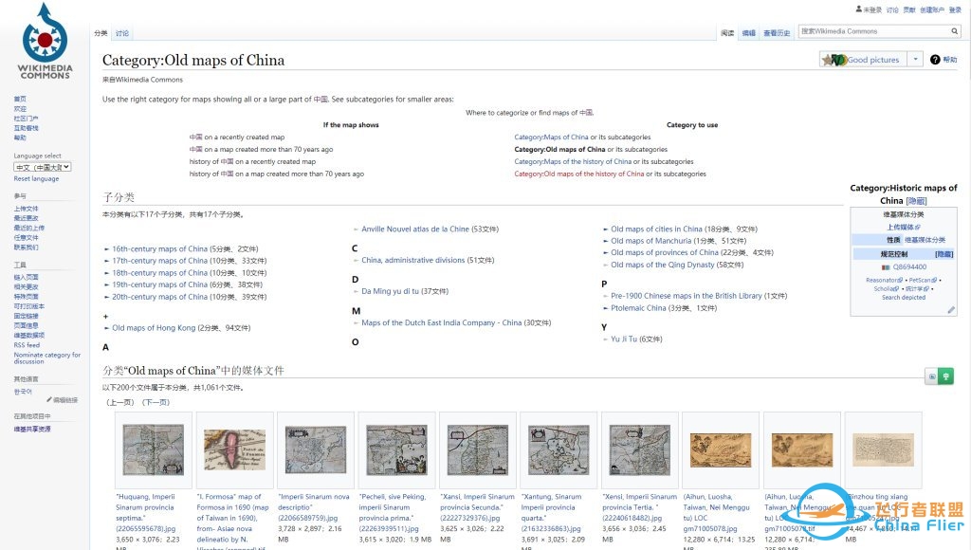Open Old maps of provinces of China
971x550 pixels.
coord(665,252)
